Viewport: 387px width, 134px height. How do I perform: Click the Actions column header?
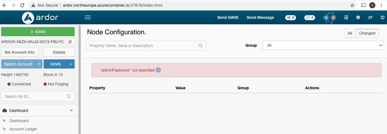click(x=312, y=88)
